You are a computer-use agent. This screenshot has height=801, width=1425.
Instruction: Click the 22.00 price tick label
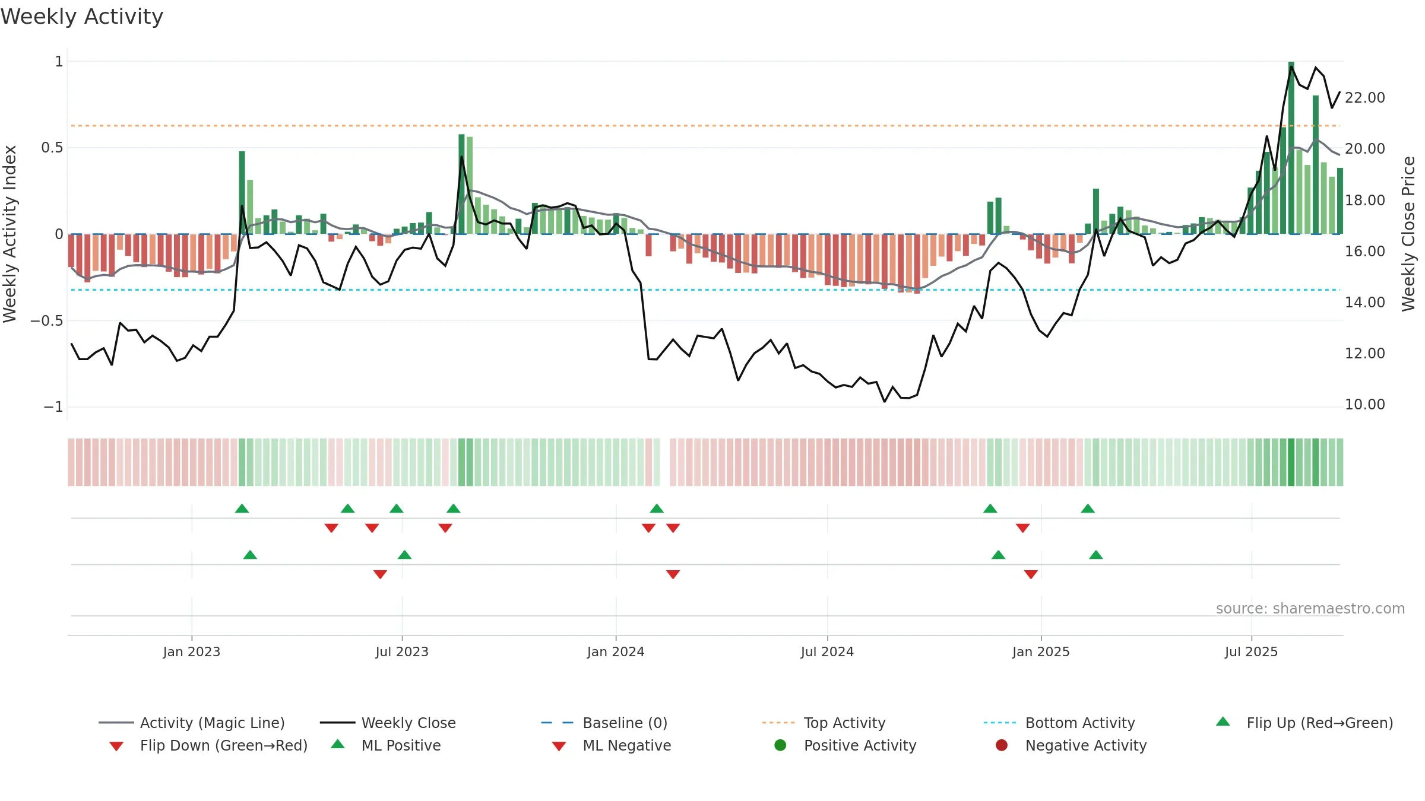1365,98
